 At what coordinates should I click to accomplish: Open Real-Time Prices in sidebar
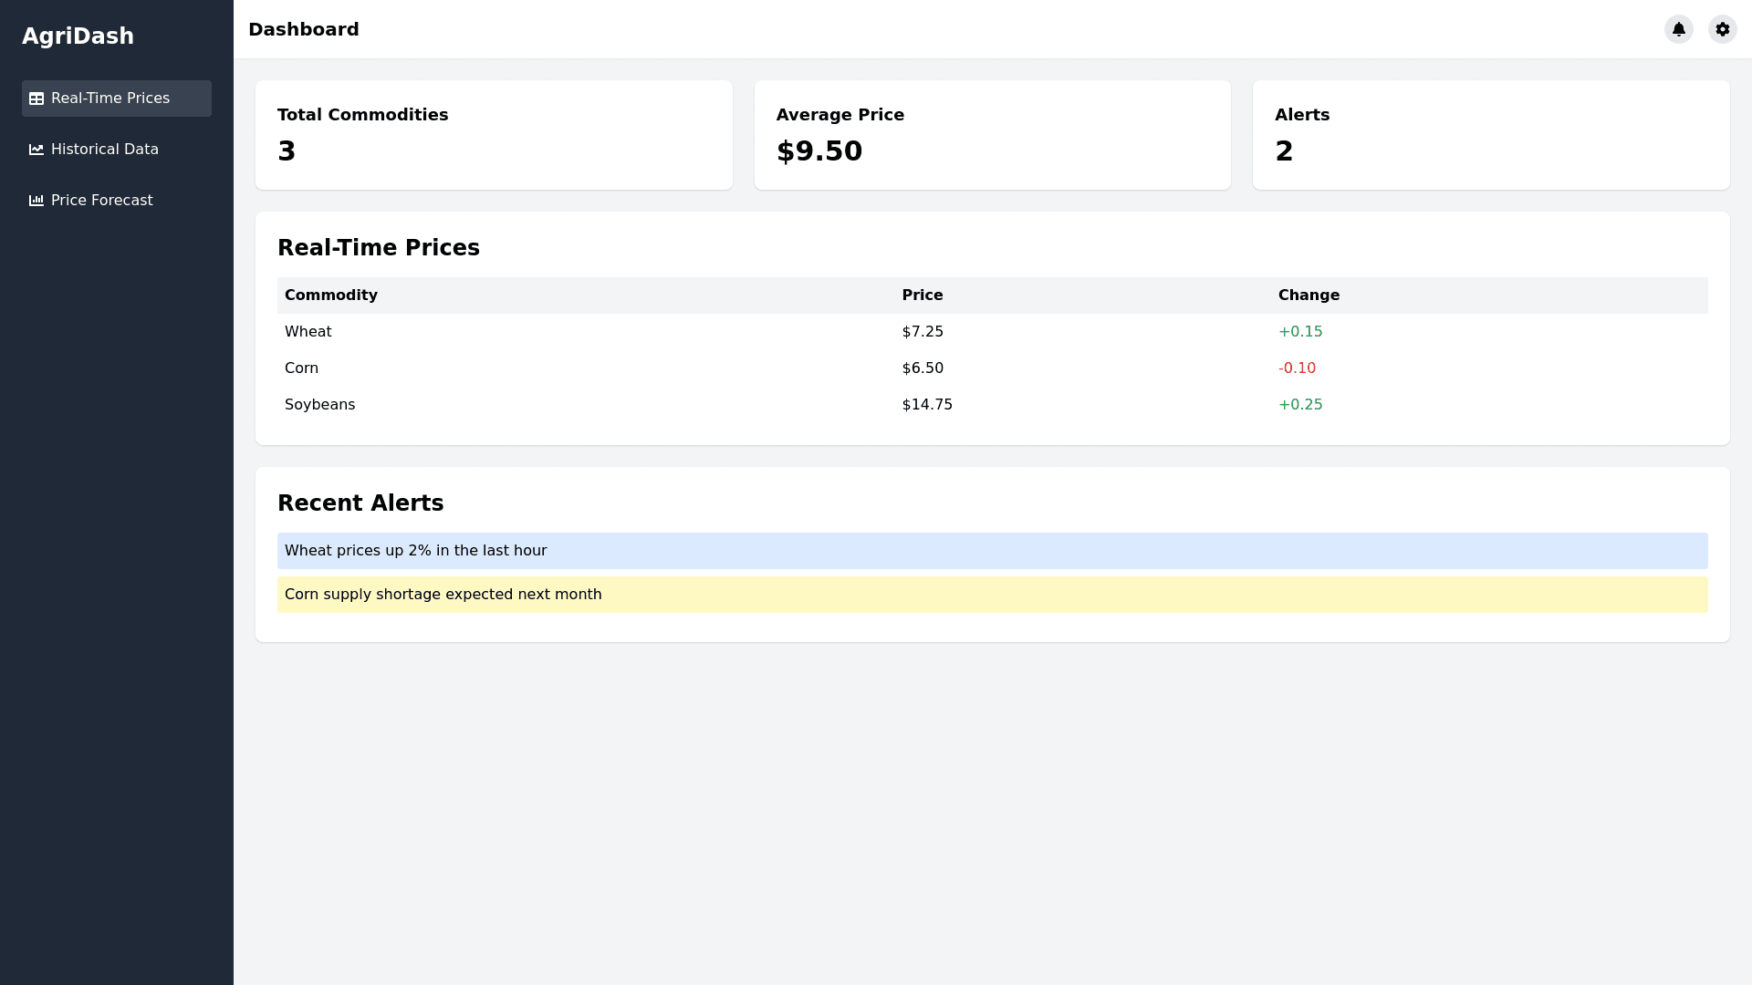tap(110, 98)
